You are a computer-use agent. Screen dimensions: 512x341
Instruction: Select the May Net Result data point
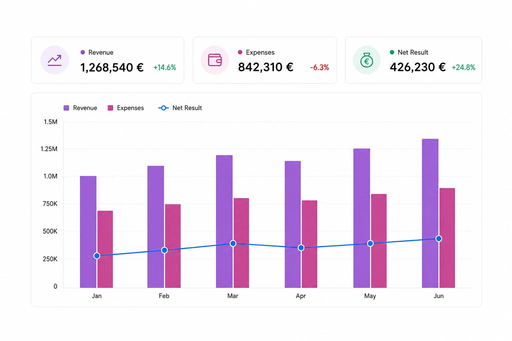coord(370,243)
